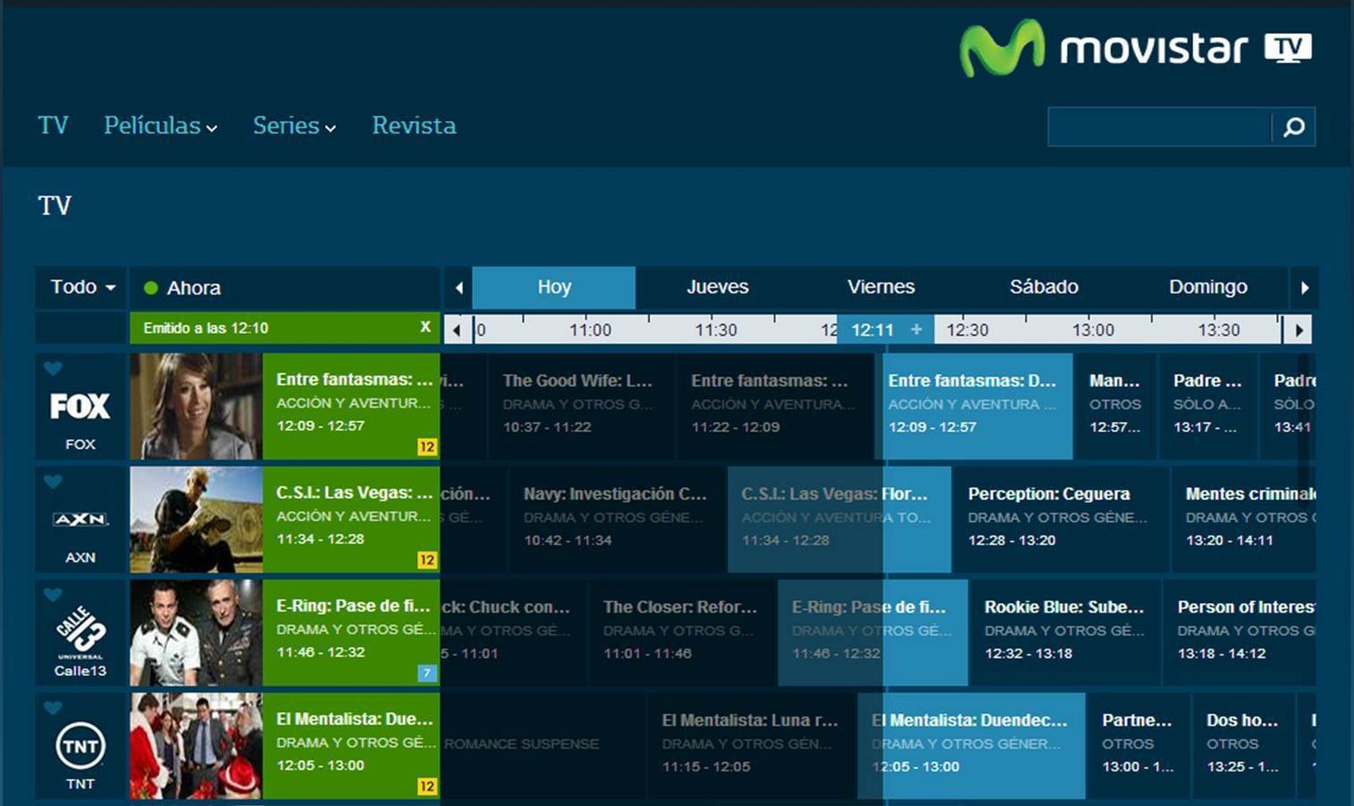Open 'C.S.I.: Las Vegas' program thumbnail on AXN
The height and width of the screenshot is (806, 1354).
[x=196, y=519]
